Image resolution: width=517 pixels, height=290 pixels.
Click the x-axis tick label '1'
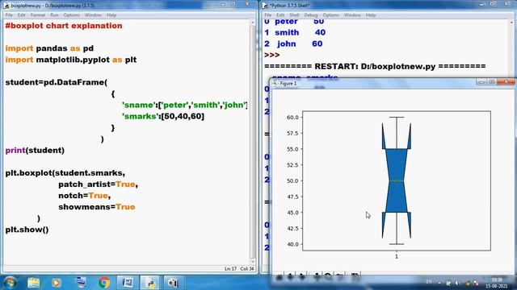point(397,256)
